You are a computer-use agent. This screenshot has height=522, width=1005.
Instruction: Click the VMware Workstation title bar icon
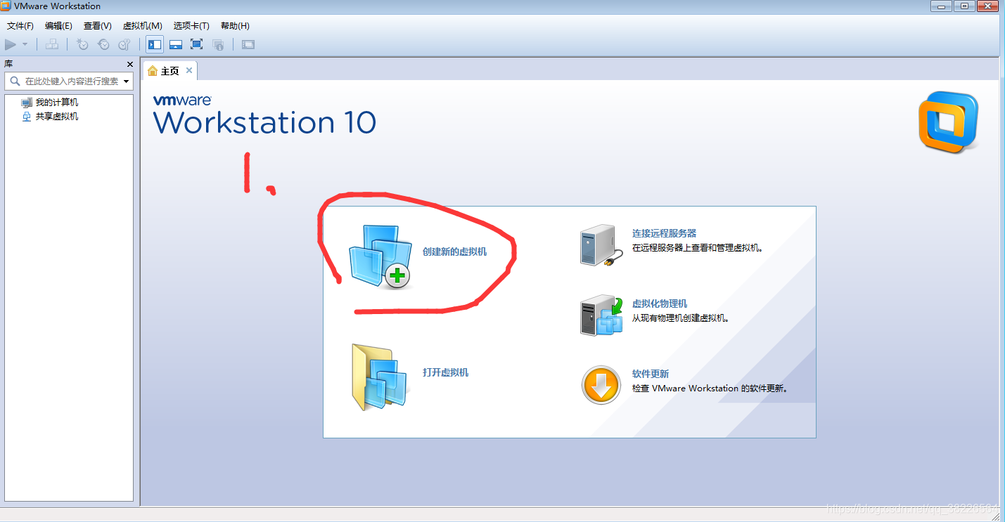coord(6,6)
